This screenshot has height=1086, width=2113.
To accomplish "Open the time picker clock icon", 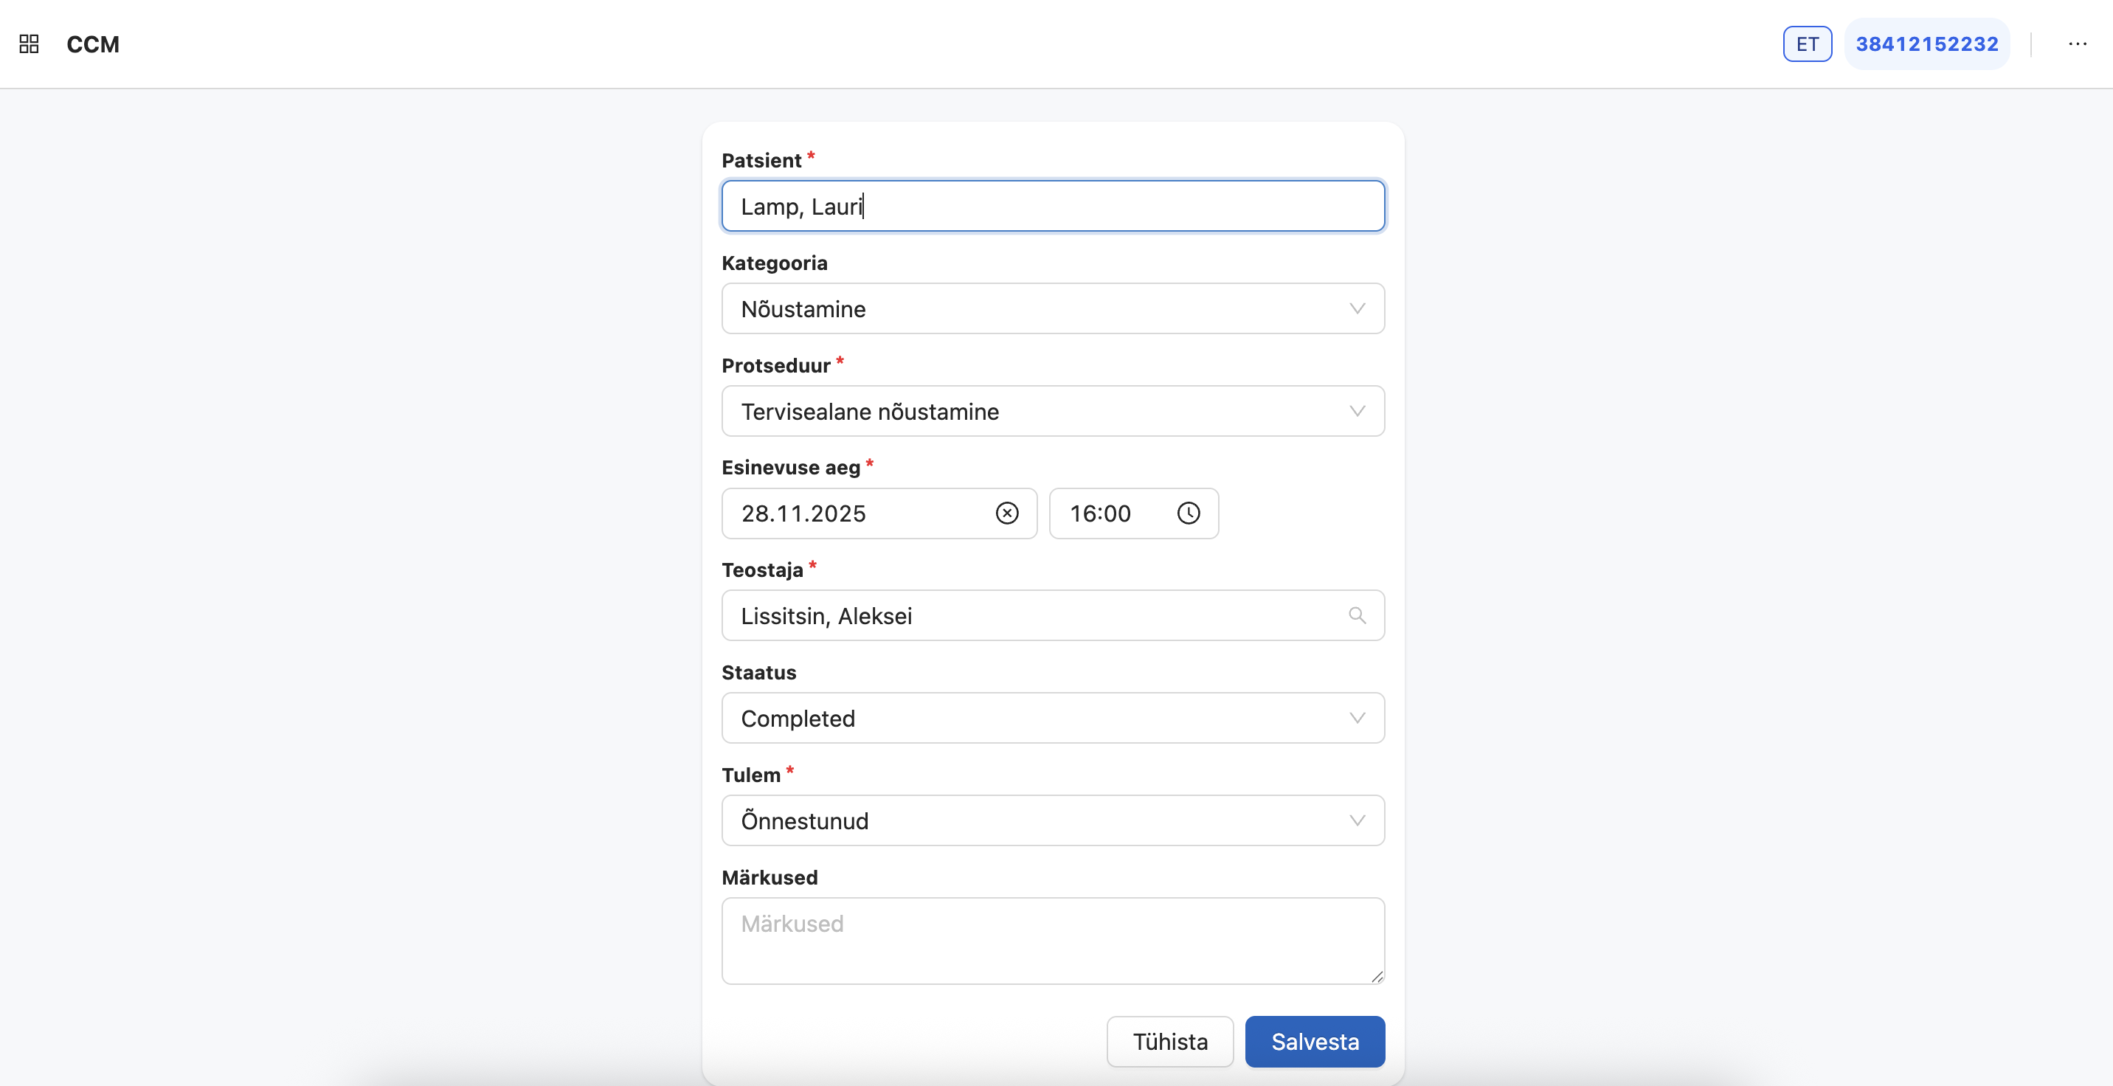I will click(1189, 513).
